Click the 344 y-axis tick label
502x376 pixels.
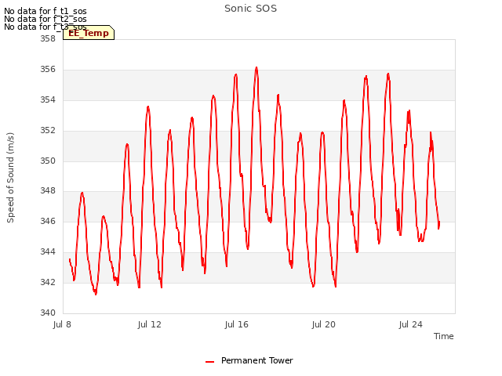[x=48, y=252]
